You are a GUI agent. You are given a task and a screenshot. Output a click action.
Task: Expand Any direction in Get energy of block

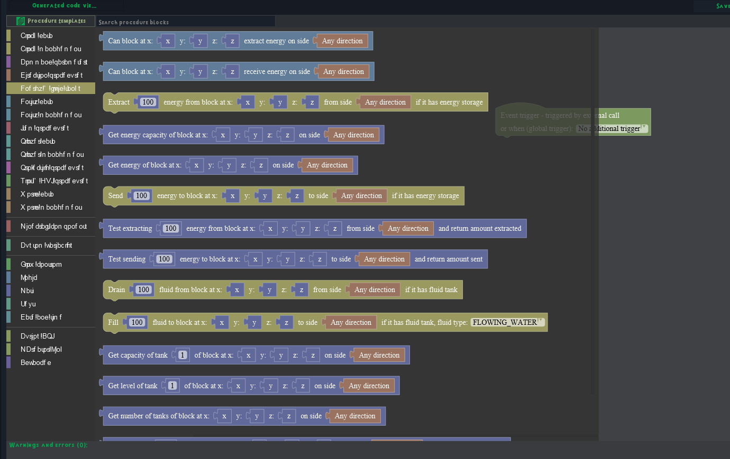coord(327,165)
